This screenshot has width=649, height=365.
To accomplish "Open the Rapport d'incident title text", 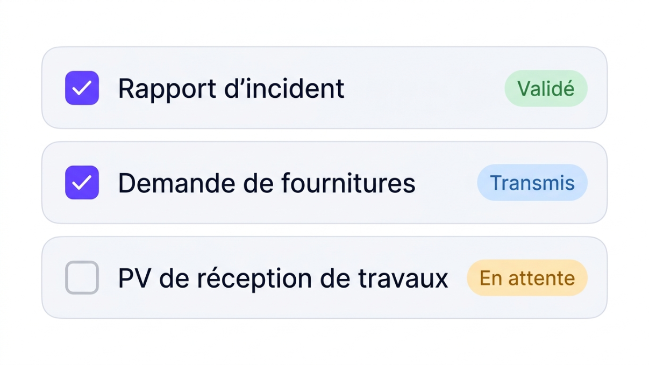I will (231, 88).
